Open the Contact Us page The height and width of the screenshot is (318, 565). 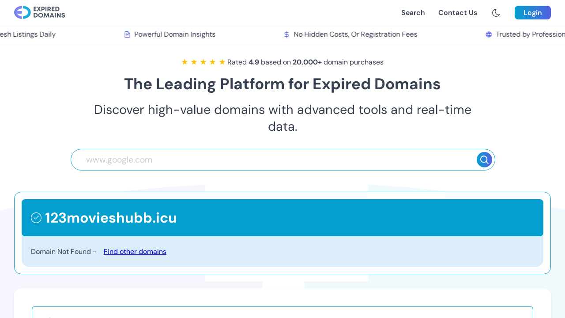(458, 13)
